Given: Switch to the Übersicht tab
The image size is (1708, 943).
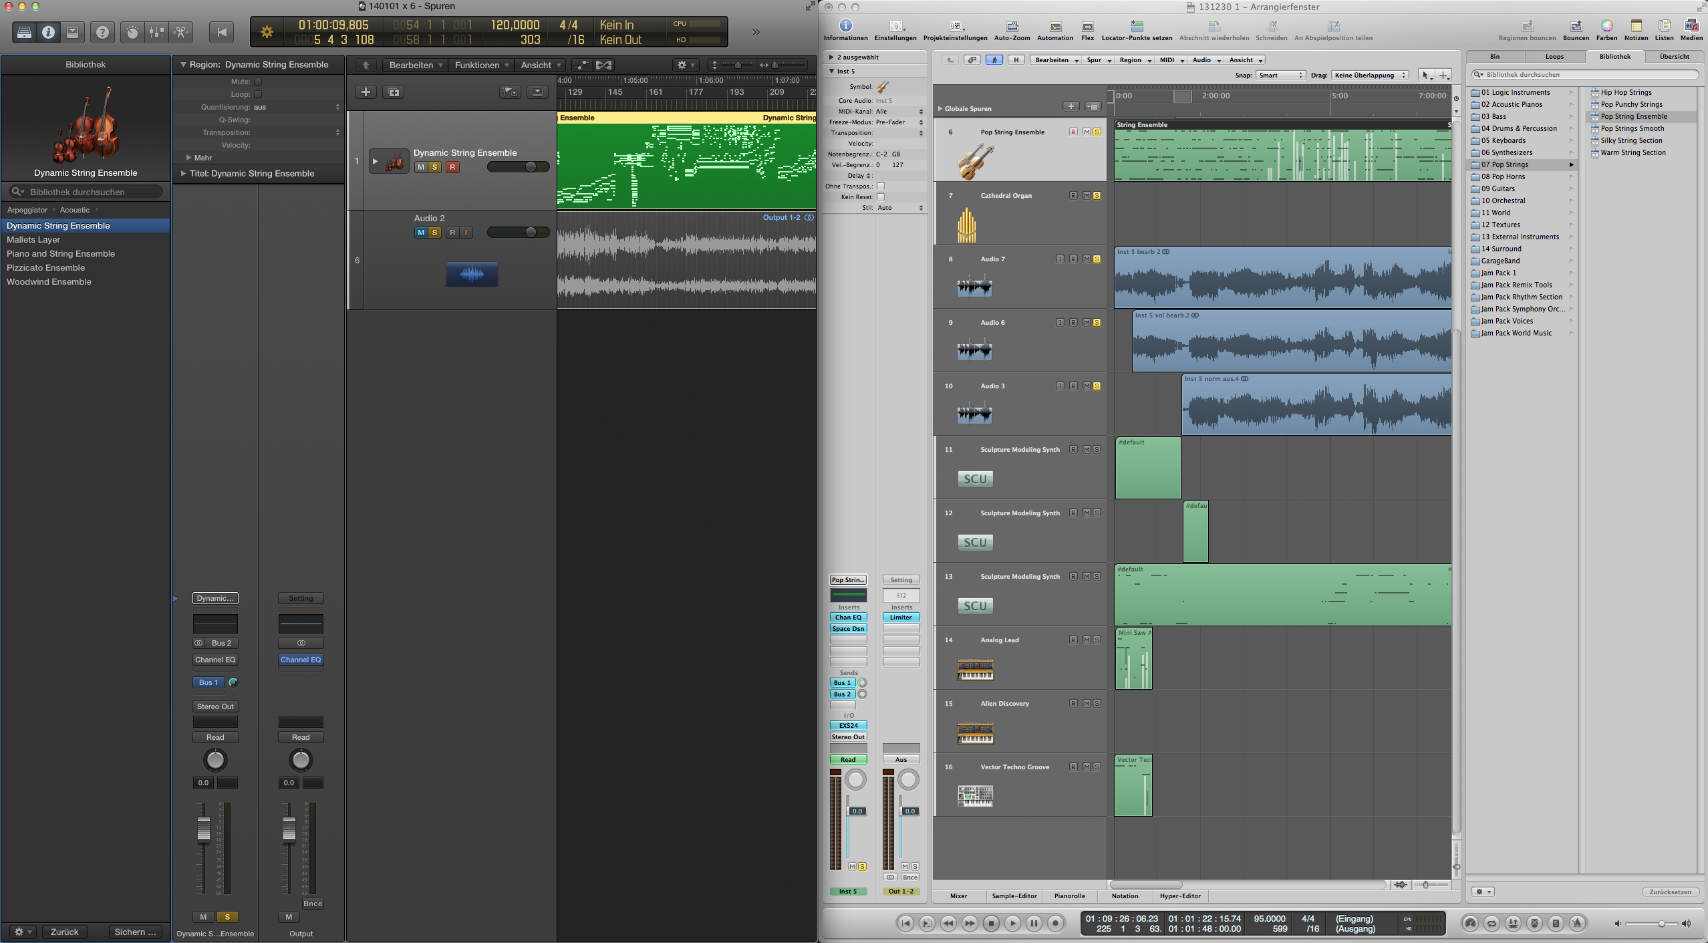Looking at the screenshot, I should pyautogui.click(x=1674, y=57).
